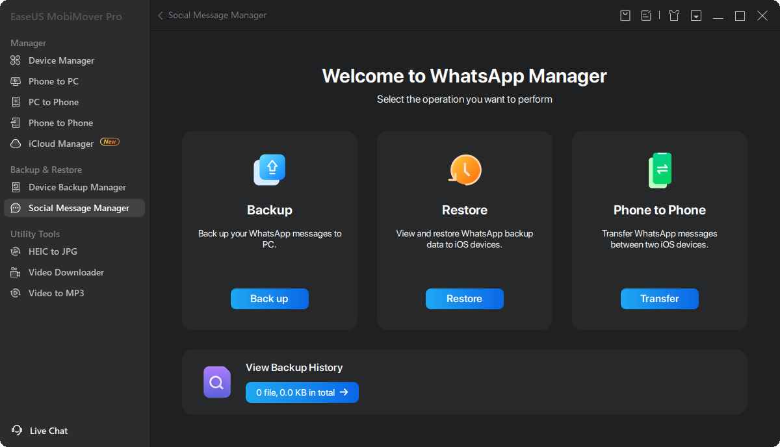Click the View Backup History magnifier icon

(x=217, y=382)
